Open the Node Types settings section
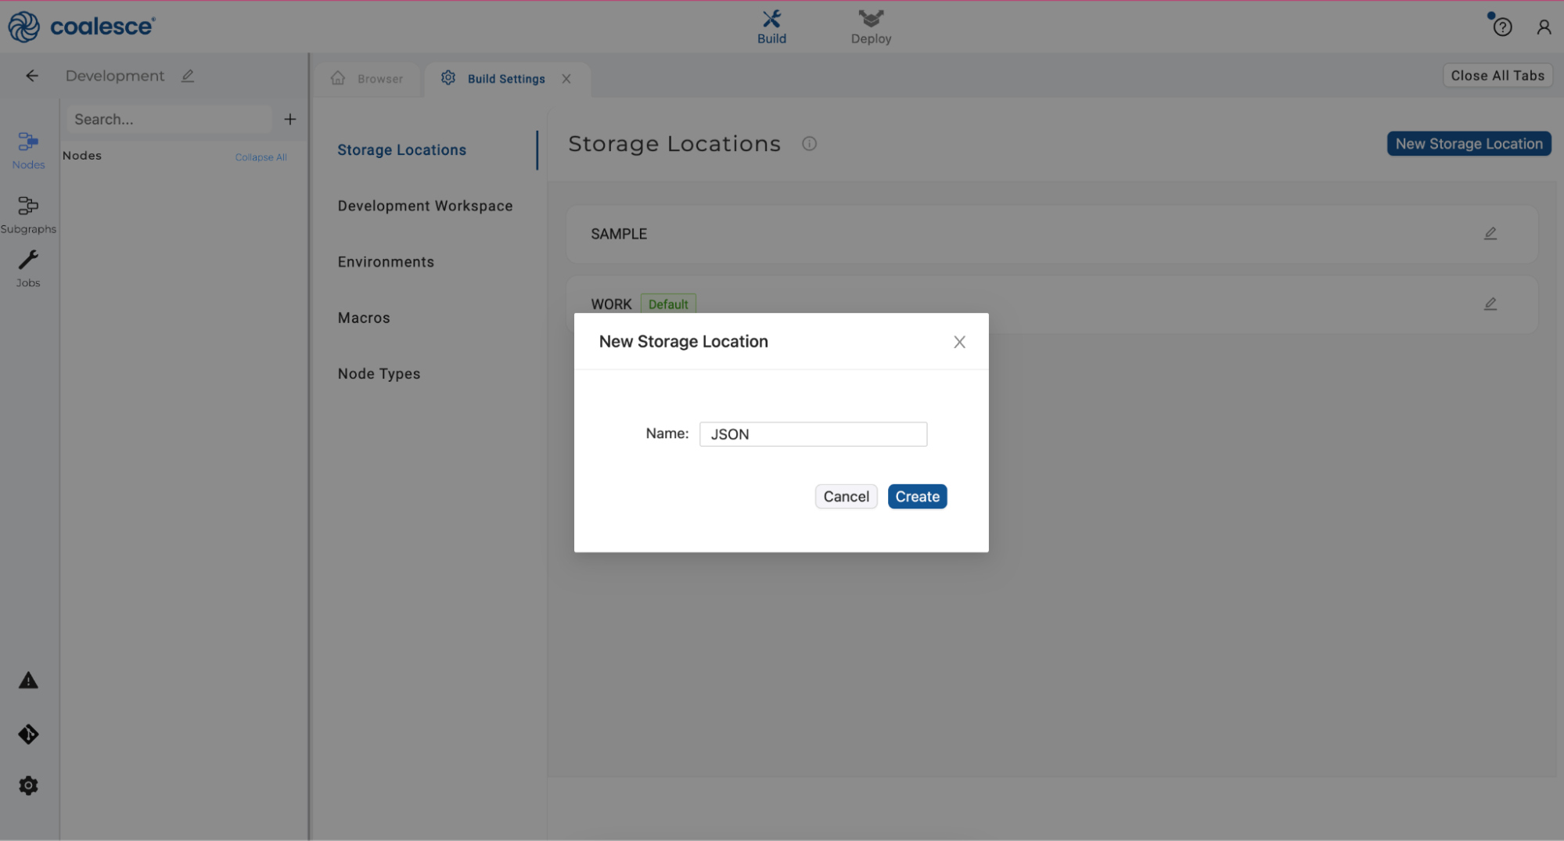Screen dimensions: 1564x841 [379, 373]
